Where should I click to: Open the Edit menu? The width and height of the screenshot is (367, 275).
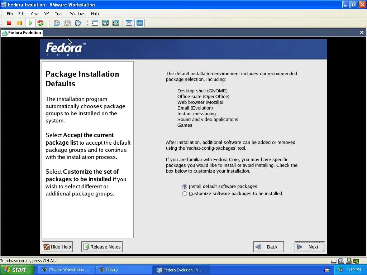(22, 14)
